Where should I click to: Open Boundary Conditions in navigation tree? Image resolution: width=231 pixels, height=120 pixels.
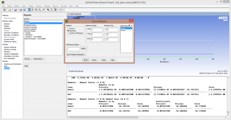tap(11, 35)
